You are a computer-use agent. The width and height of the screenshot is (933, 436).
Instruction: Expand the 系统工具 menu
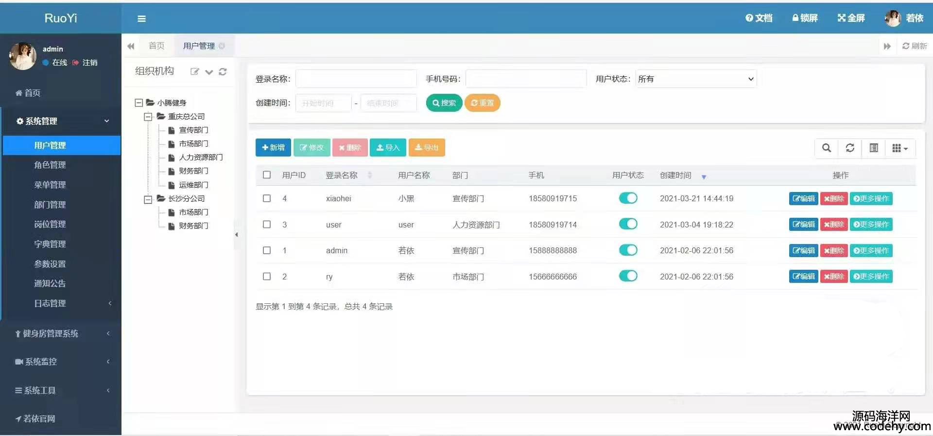pos(61,390)
